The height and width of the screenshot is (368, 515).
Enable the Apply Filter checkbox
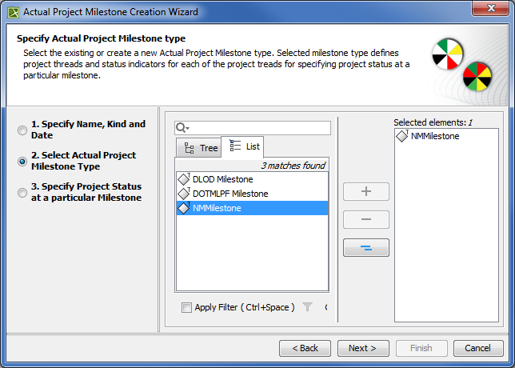pos(187,307)
